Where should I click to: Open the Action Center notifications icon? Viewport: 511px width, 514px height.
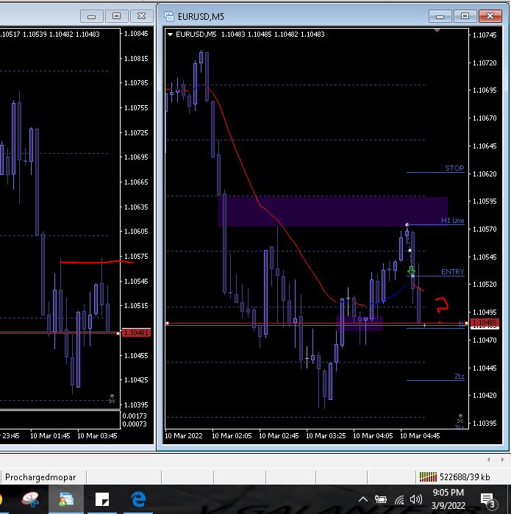point(489,501)
